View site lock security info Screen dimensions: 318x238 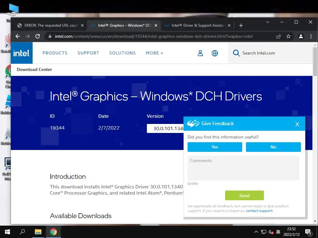coord(50,37)
